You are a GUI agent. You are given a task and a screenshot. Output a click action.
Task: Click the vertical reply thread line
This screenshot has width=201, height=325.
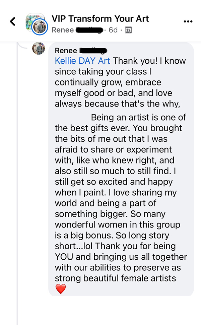(x=17, y=187)
